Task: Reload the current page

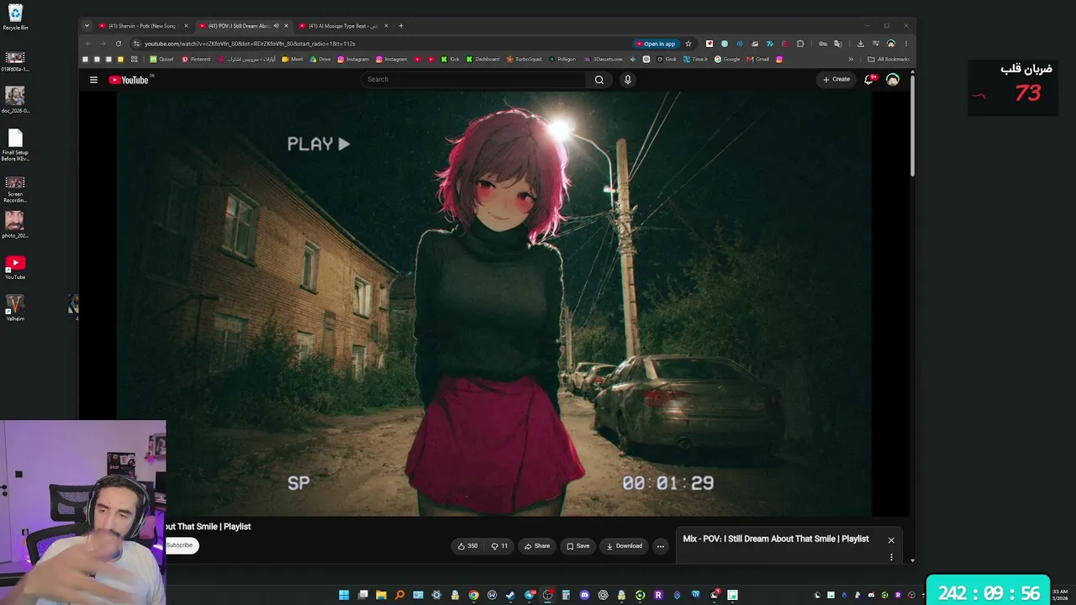Action: 119,44
